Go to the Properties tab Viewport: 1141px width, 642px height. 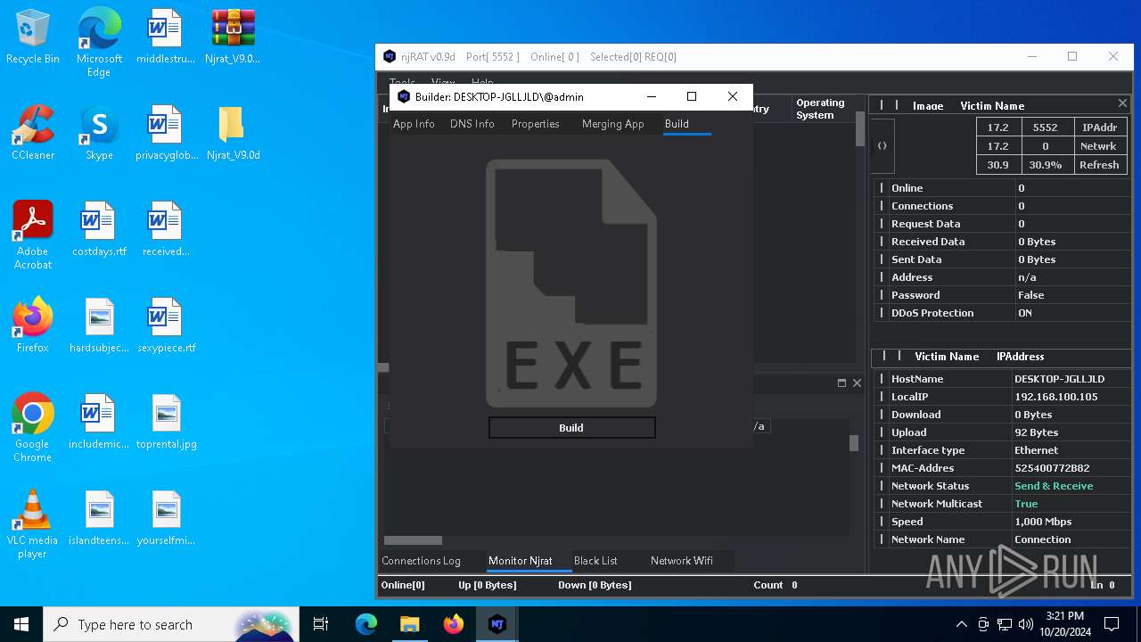tap(535, 124)
